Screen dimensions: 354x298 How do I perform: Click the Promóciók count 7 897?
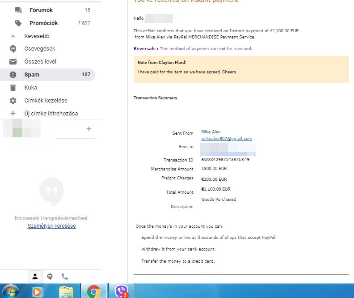[x=84, y=23]
